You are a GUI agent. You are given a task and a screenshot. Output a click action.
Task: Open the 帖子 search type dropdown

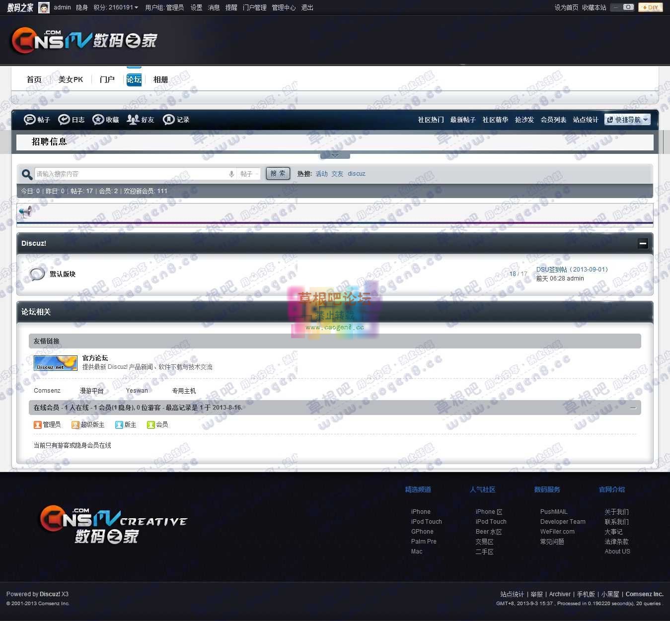(248, 174)
